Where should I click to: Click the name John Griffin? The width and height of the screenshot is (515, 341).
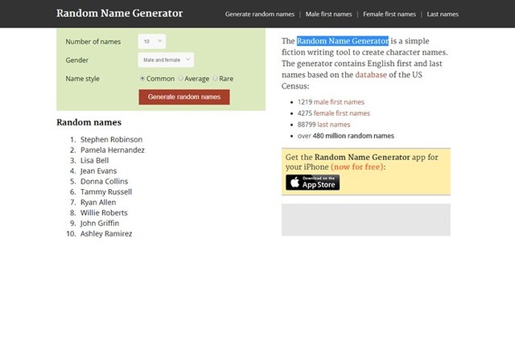pos(100,223)
